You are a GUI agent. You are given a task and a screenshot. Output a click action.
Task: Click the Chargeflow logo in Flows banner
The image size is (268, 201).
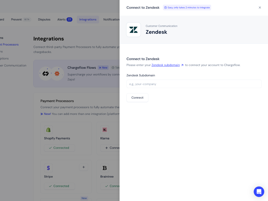46,74
